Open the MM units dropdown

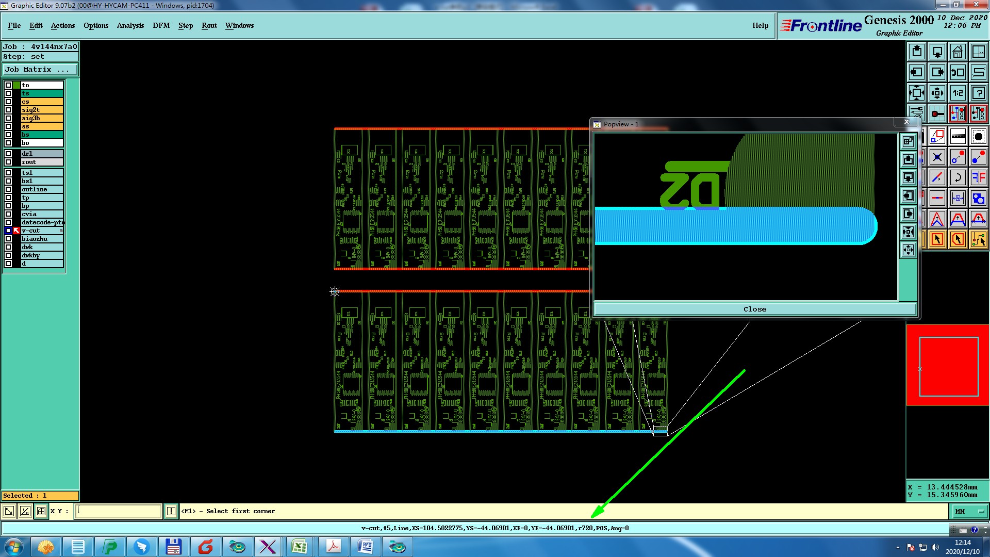[x=969, y=512]
